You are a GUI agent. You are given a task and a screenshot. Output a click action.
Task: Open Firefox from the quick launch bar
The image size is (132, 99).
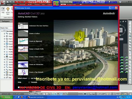[22, 97]
